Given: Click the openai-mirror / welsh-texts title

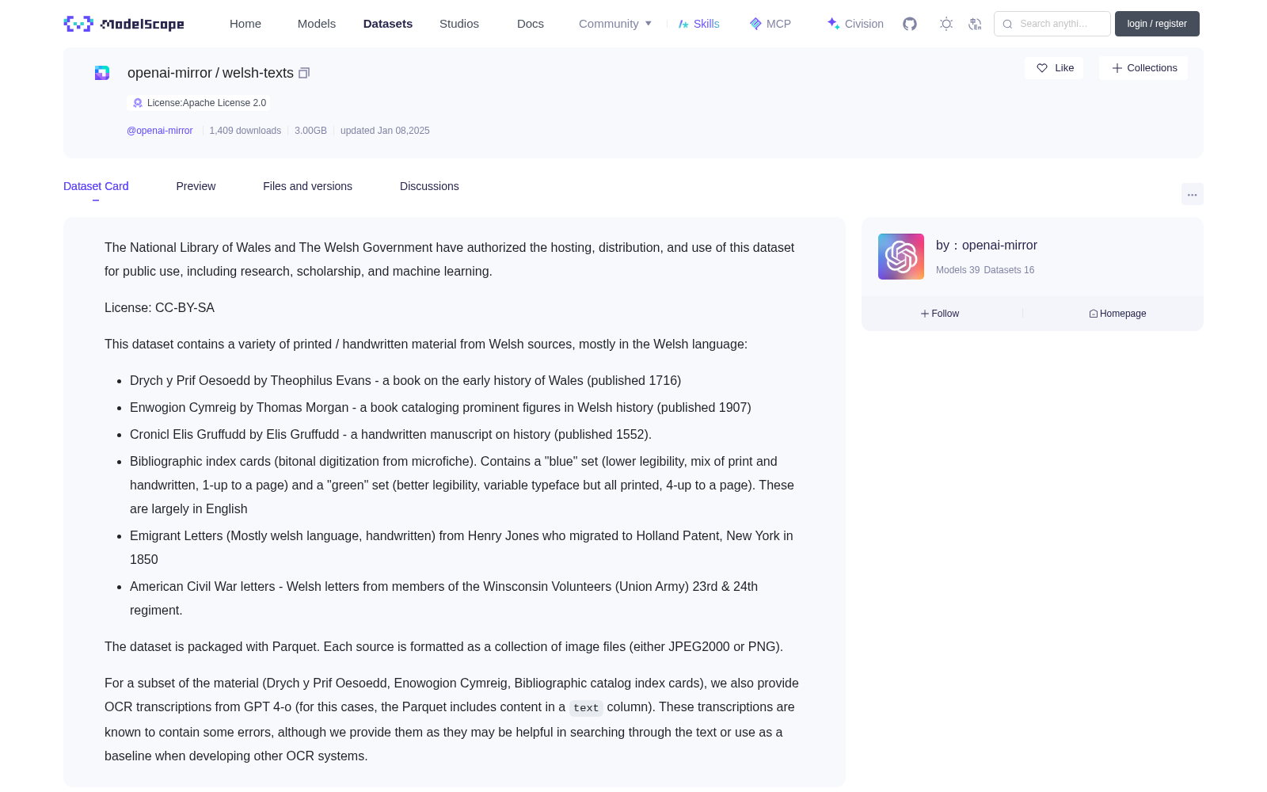Looking at the screenshot, I should (x=211, y=73).
